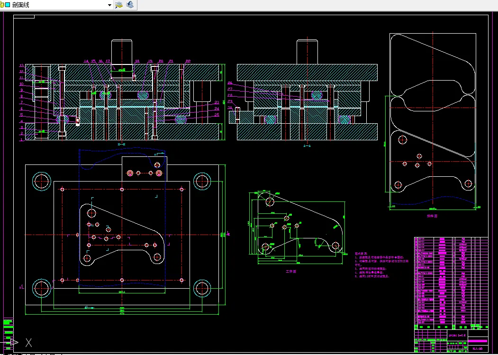Click the layer lock icon beside cyan swatch

[2, 5]
